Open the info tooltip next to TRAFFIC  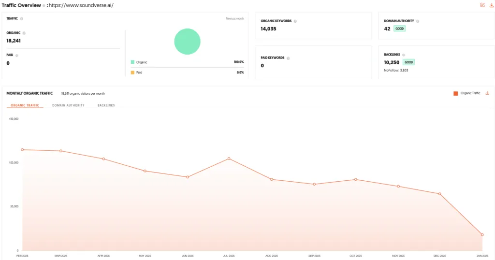pyautogui.click(x=21, y=19)
